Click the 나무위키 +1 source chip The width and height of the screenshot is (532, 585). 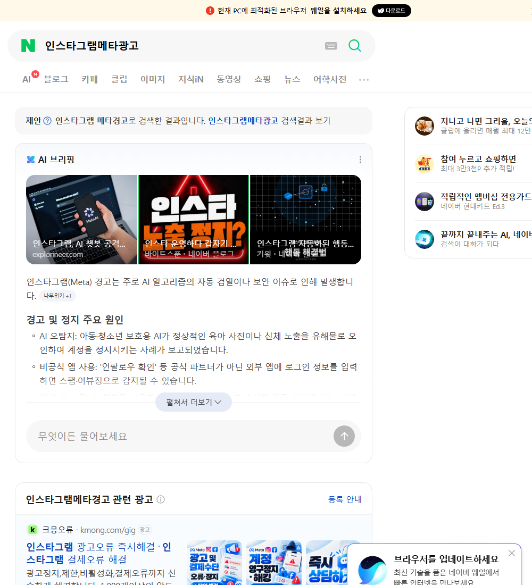click(57, 296)
